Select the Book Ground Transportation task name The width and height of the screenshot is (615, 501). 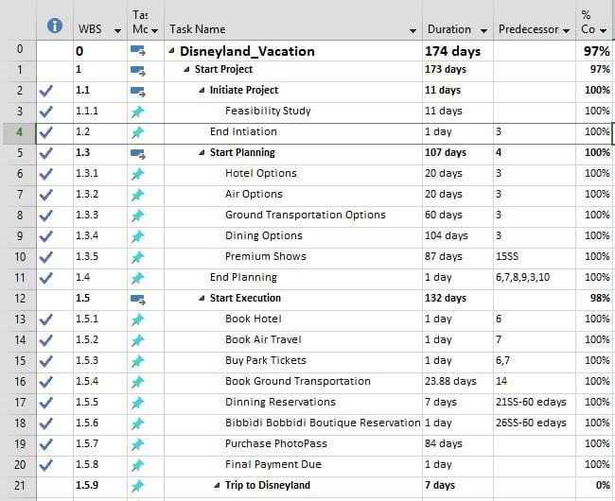pyautogui.click(x=297, y=382)
